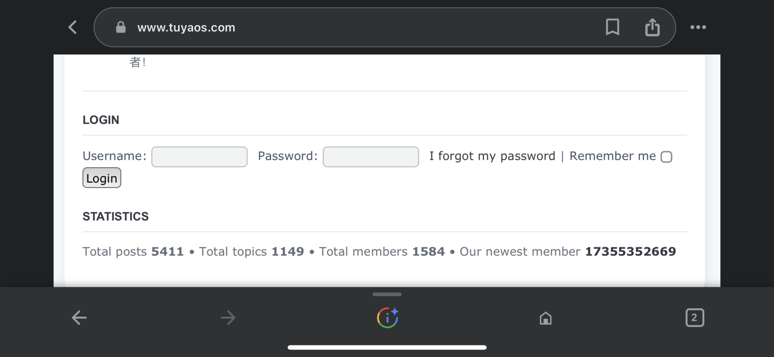Viewport: 774px width, 357px height.
Task: Go to the home page icon
Action: (x=546, y=318)
